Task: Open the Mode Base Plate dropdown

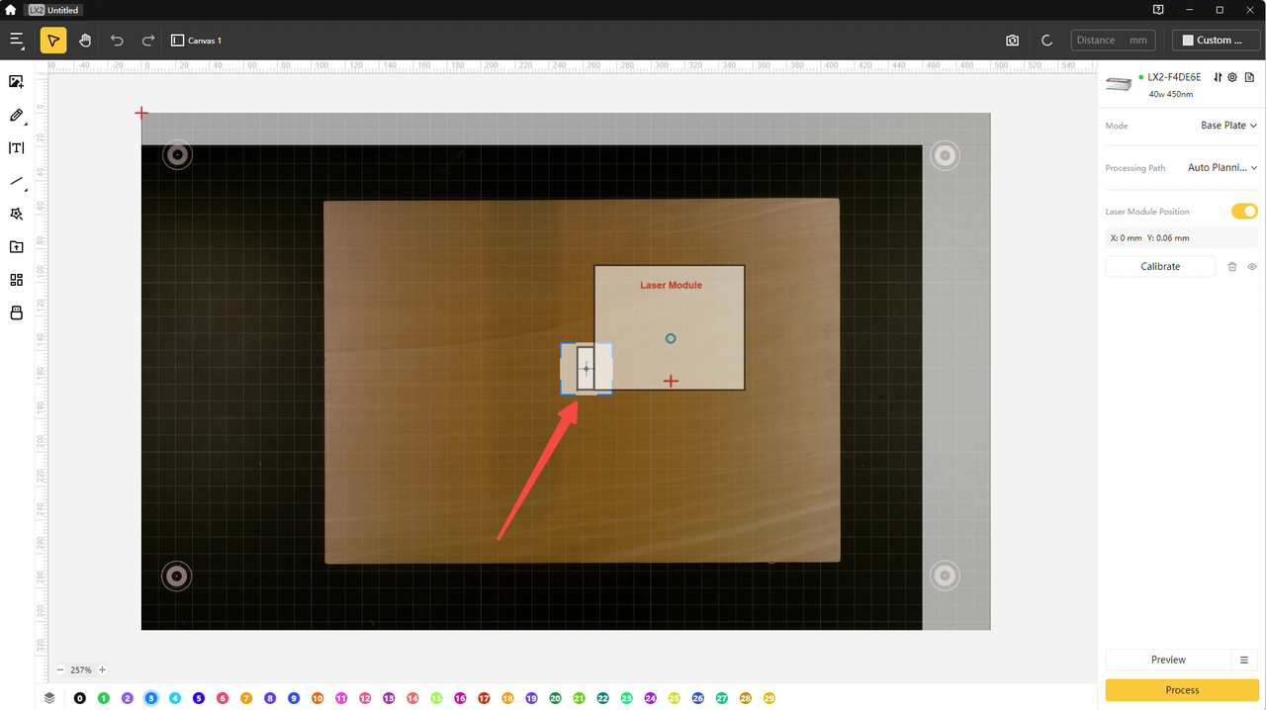Action: tap(1228, 126)
